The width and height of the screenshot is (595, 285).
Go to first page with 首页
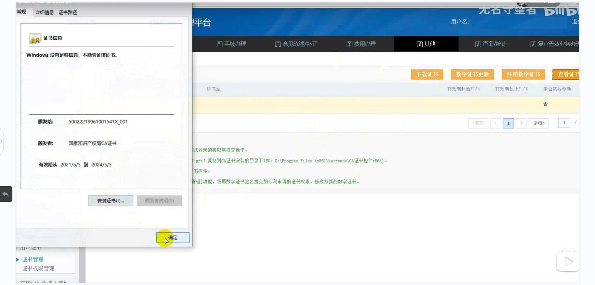tap(478, 123)
